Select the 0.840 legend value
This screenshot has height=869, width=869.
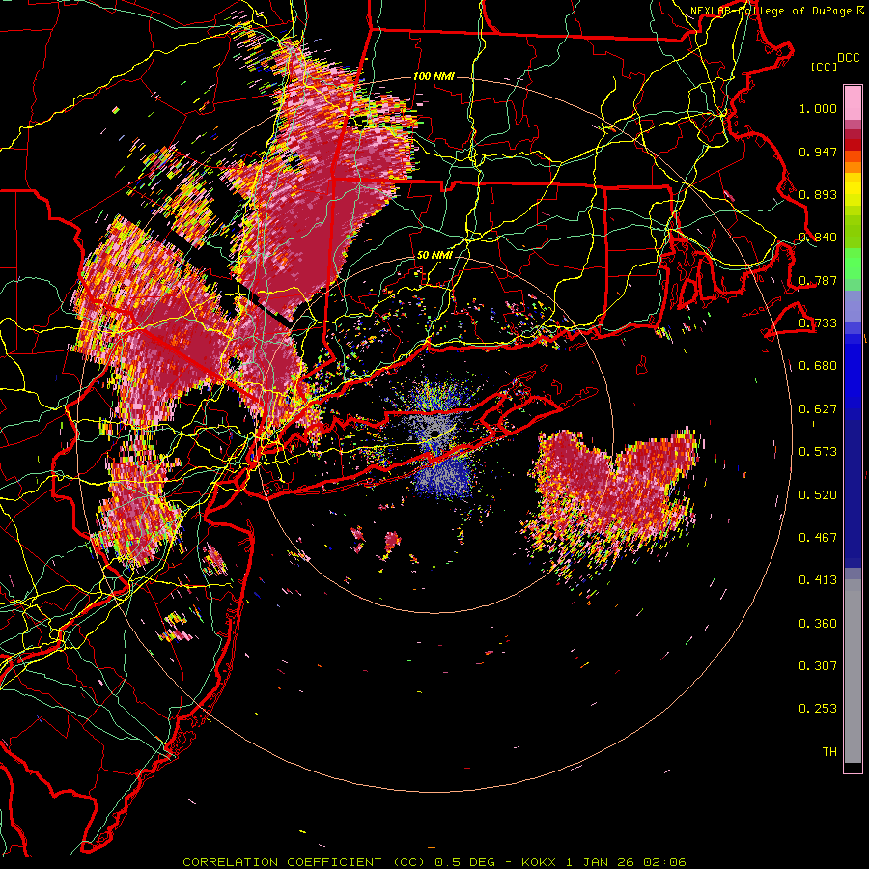click(x=818, y=238)
